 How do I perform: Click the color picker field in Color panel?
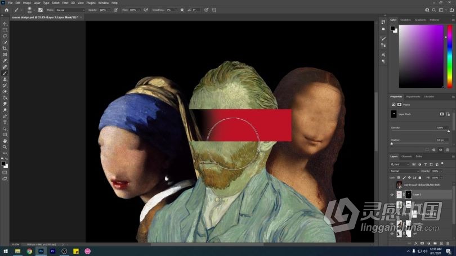click(421, 56)
